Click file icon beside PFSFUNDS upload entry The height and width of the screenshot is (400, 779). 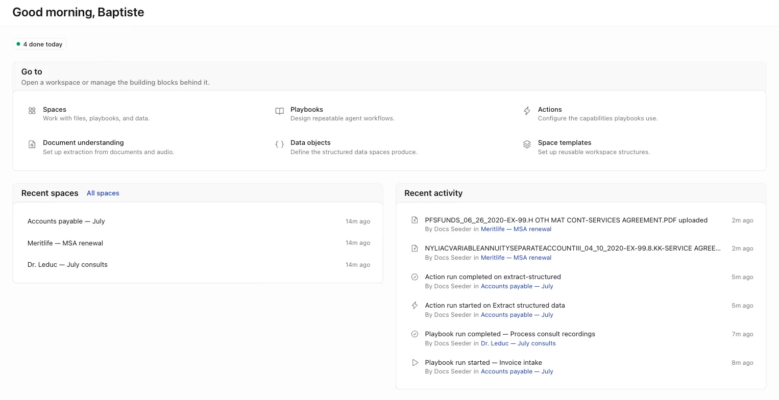click(x=415, y=220)
